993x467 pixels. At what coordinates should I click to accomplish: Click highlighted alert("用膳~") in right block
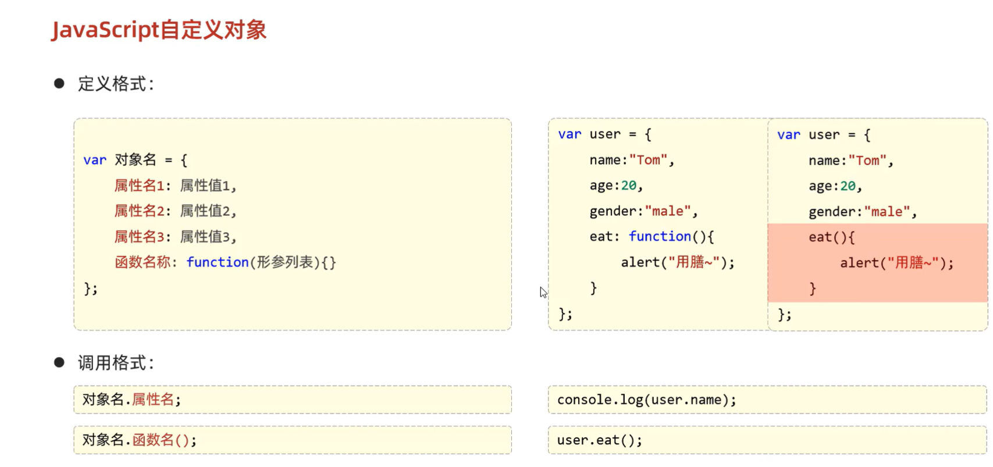pos(897,263)
